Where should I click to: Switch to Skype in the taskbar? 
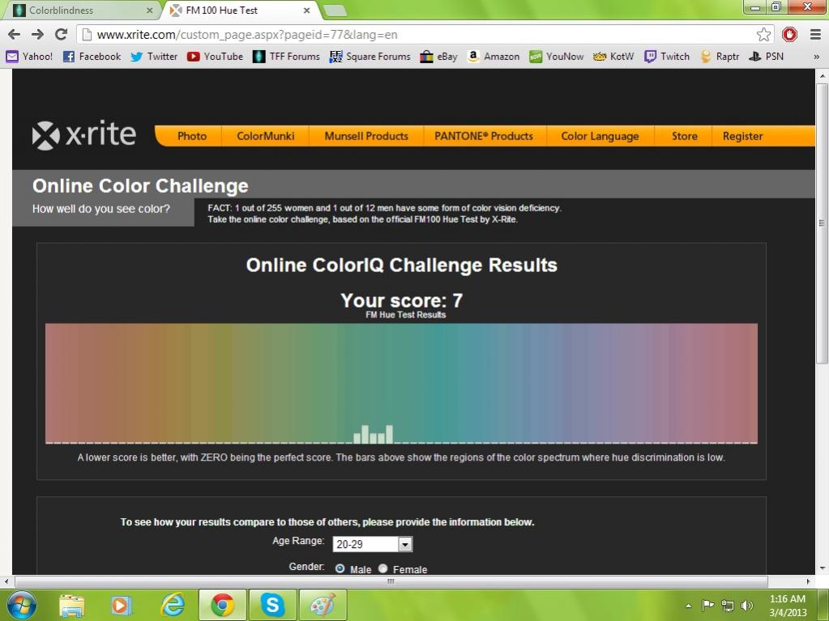(x=272, y=605)
